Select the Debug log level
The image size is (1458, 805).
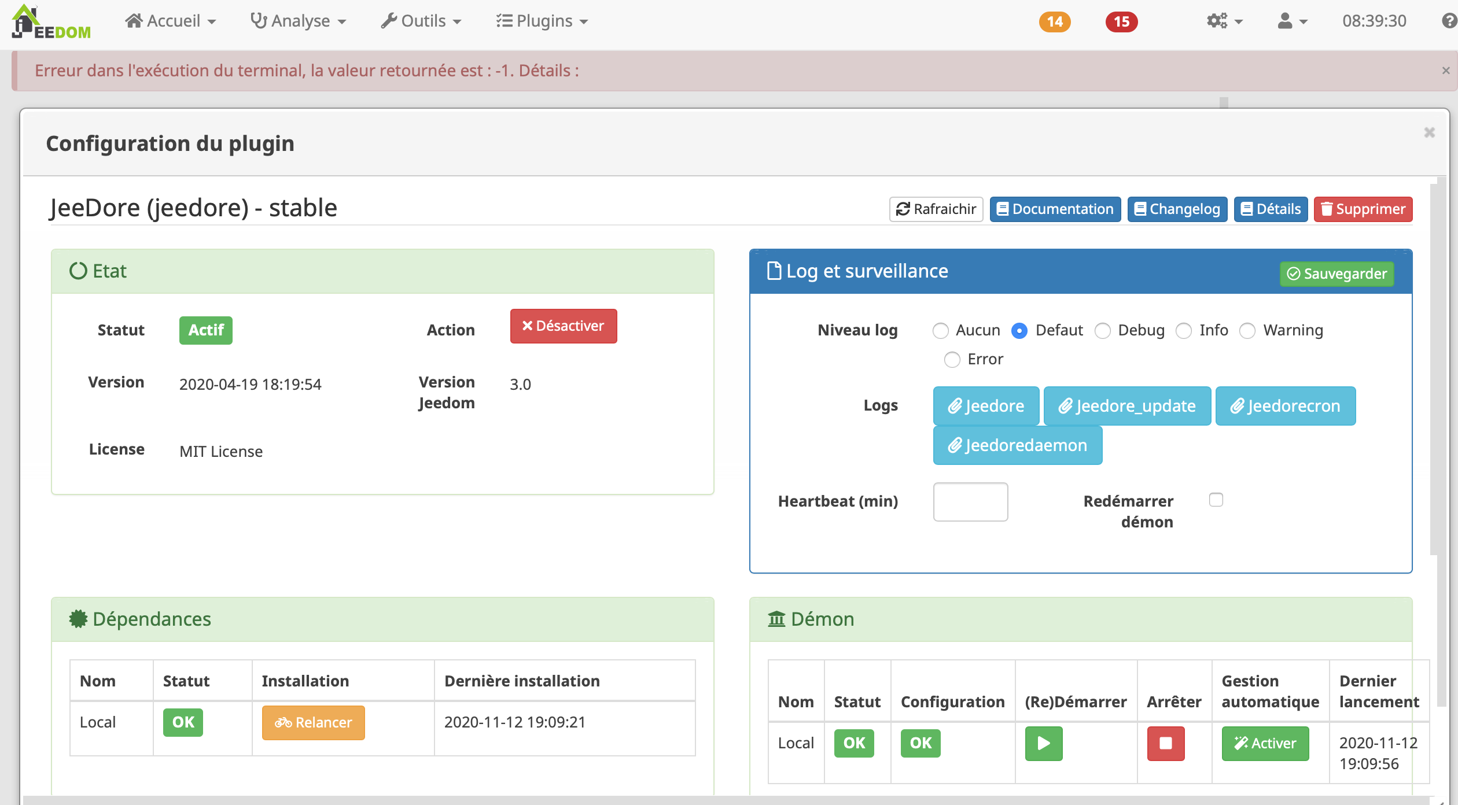(1103, 331)
